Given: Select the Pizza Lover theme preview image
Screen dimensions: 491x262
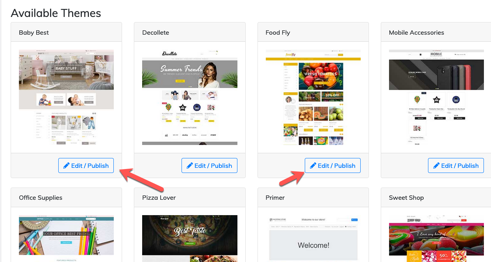Looking at the screenshot, I should pyautogui.click(x=190, y=238).
